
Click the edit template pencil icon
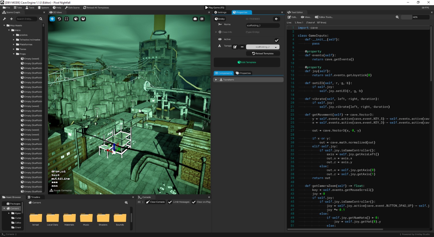[235, 47]
